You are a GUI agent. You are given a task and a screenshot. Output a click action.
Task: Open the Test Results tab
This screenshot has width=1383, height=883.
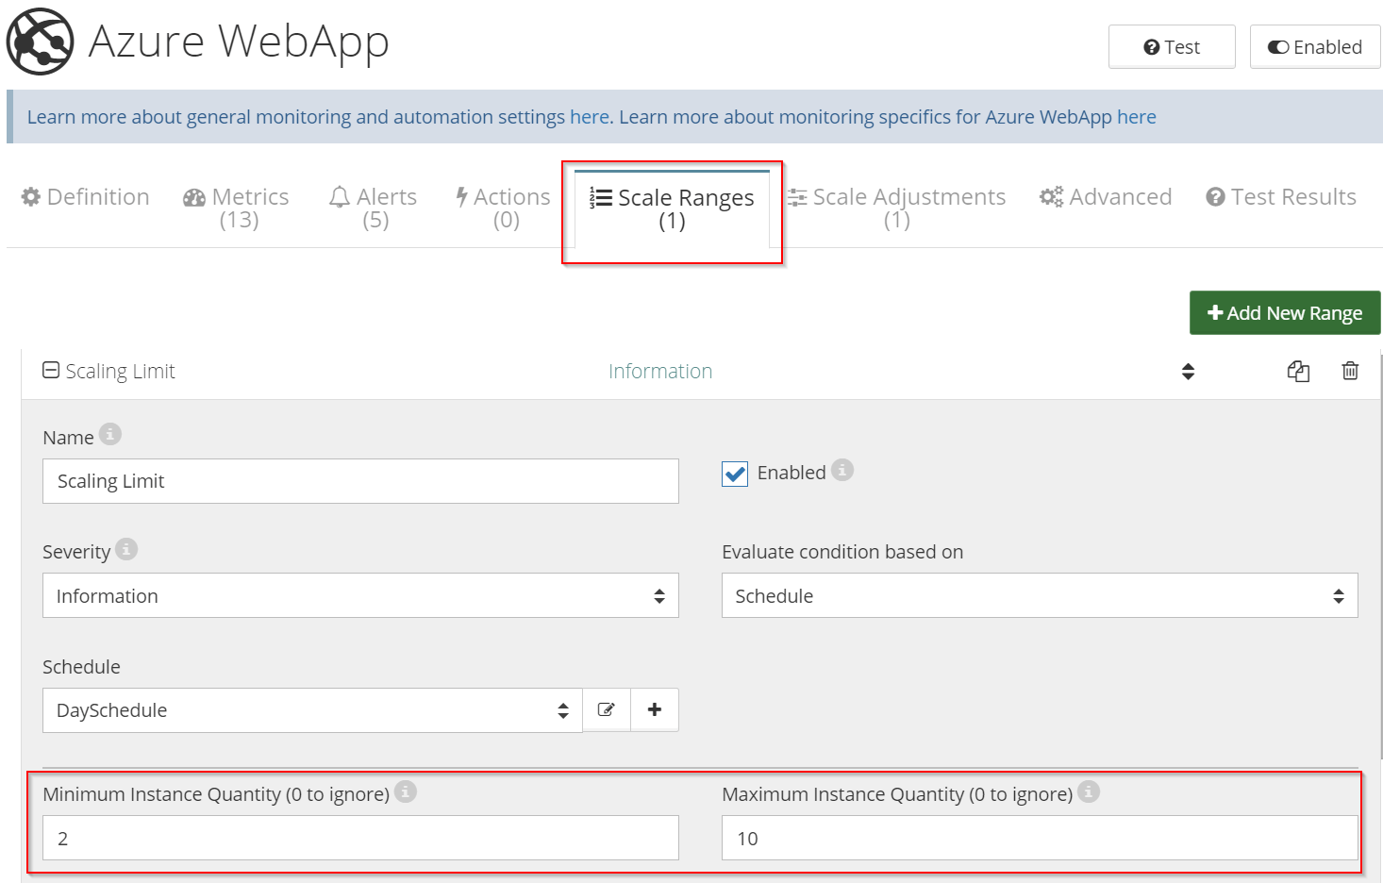click(x=1281, y=197)
